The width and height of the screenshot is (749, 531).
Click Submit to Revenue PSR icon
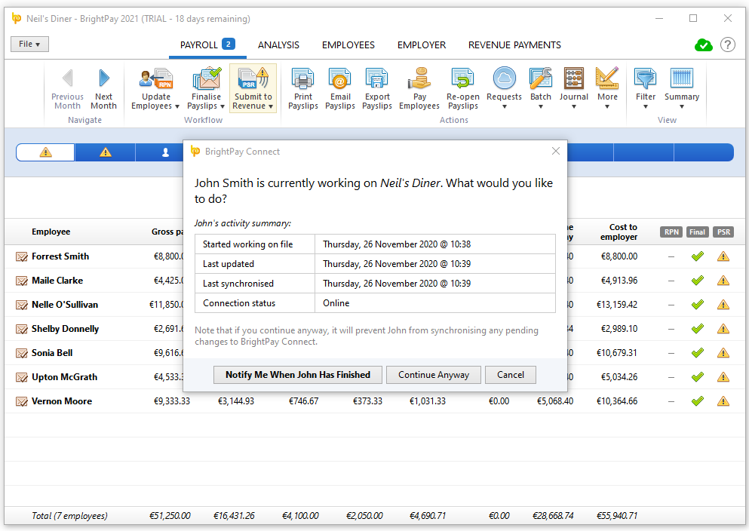253,78
